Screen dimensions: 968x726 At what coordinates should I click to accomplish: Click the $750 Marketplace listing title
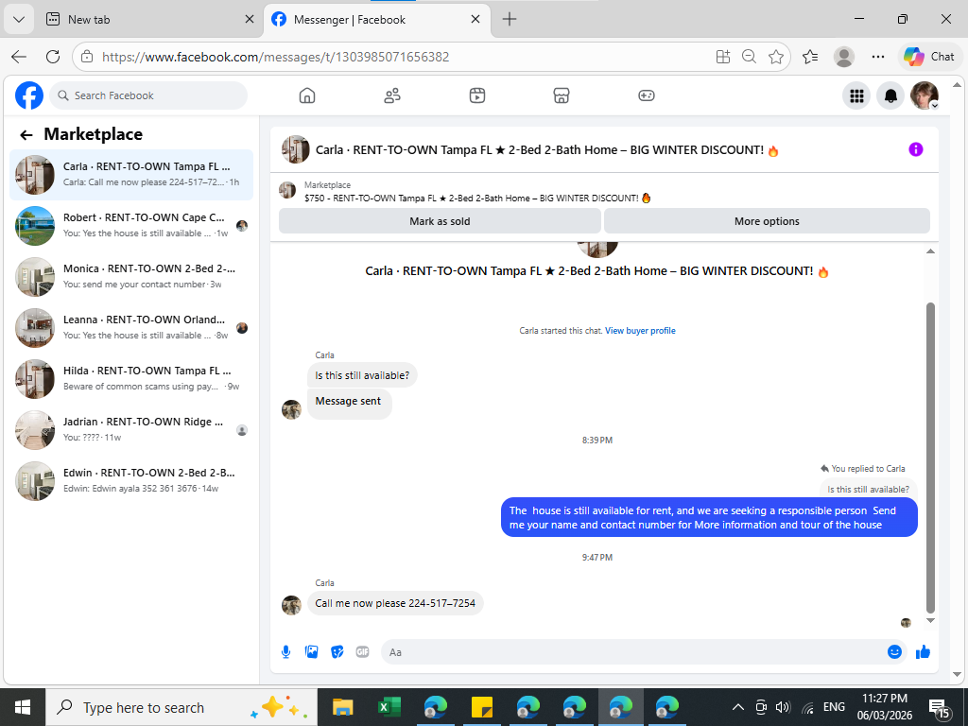[x=477, y=199]
